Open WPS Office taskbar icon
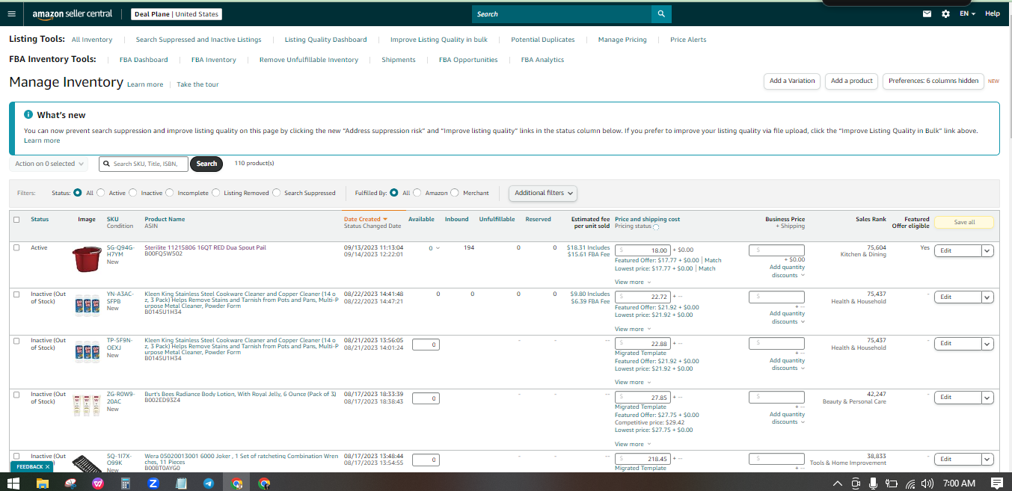 (x=98, y=484)
